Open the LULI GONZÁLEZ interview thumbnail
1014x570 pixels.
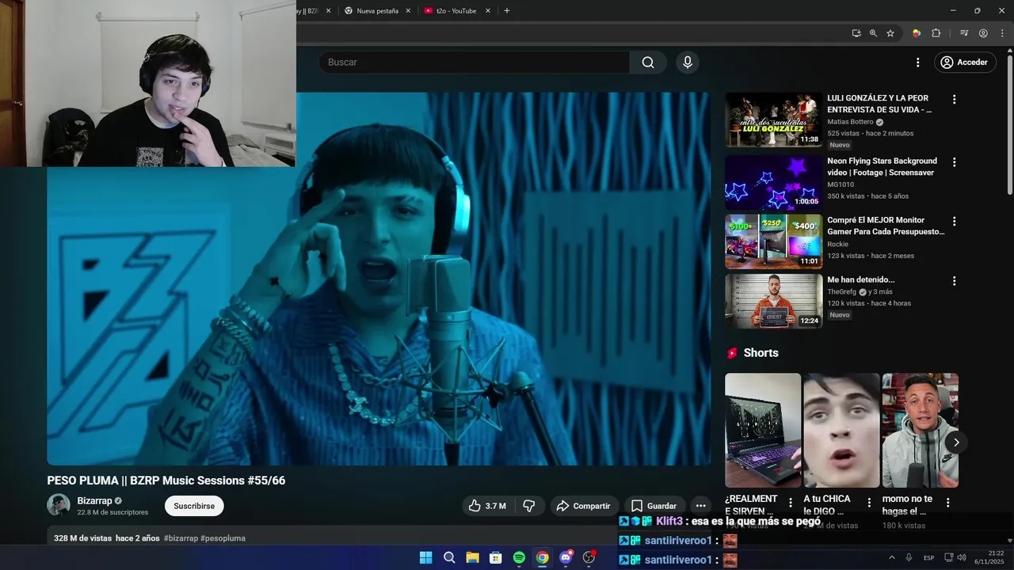774,120
